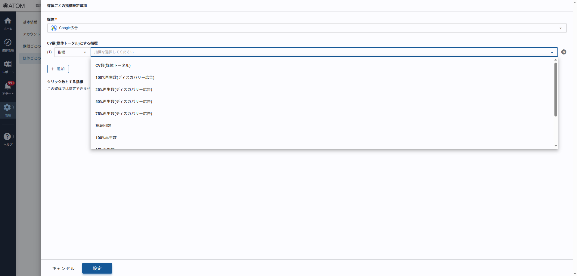Pick the 視聴回数 option

[x=103, y=126]
